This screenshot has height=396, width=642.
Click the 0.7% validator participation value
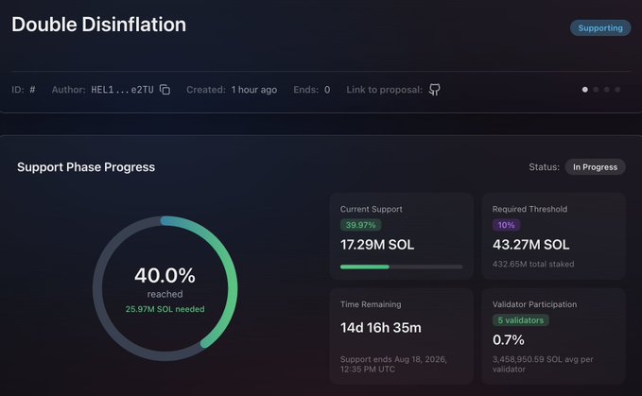point(509,340)
